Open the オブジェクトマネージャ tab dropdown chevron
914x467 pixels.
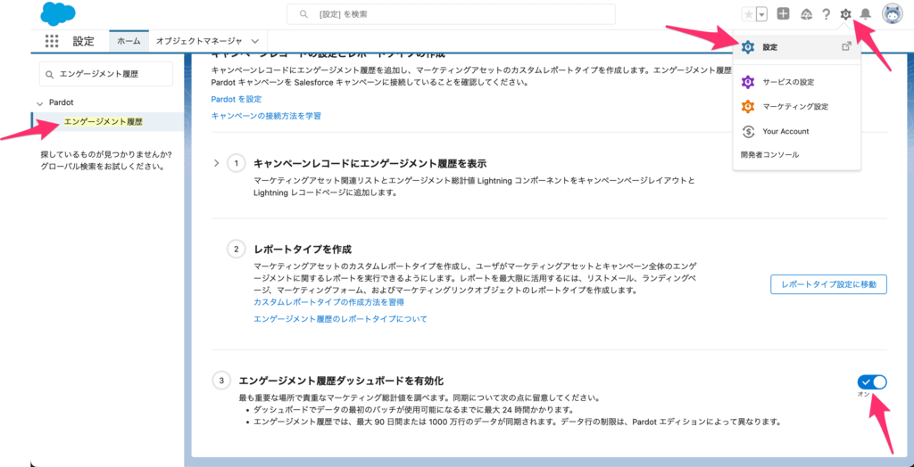click(255, 41)
